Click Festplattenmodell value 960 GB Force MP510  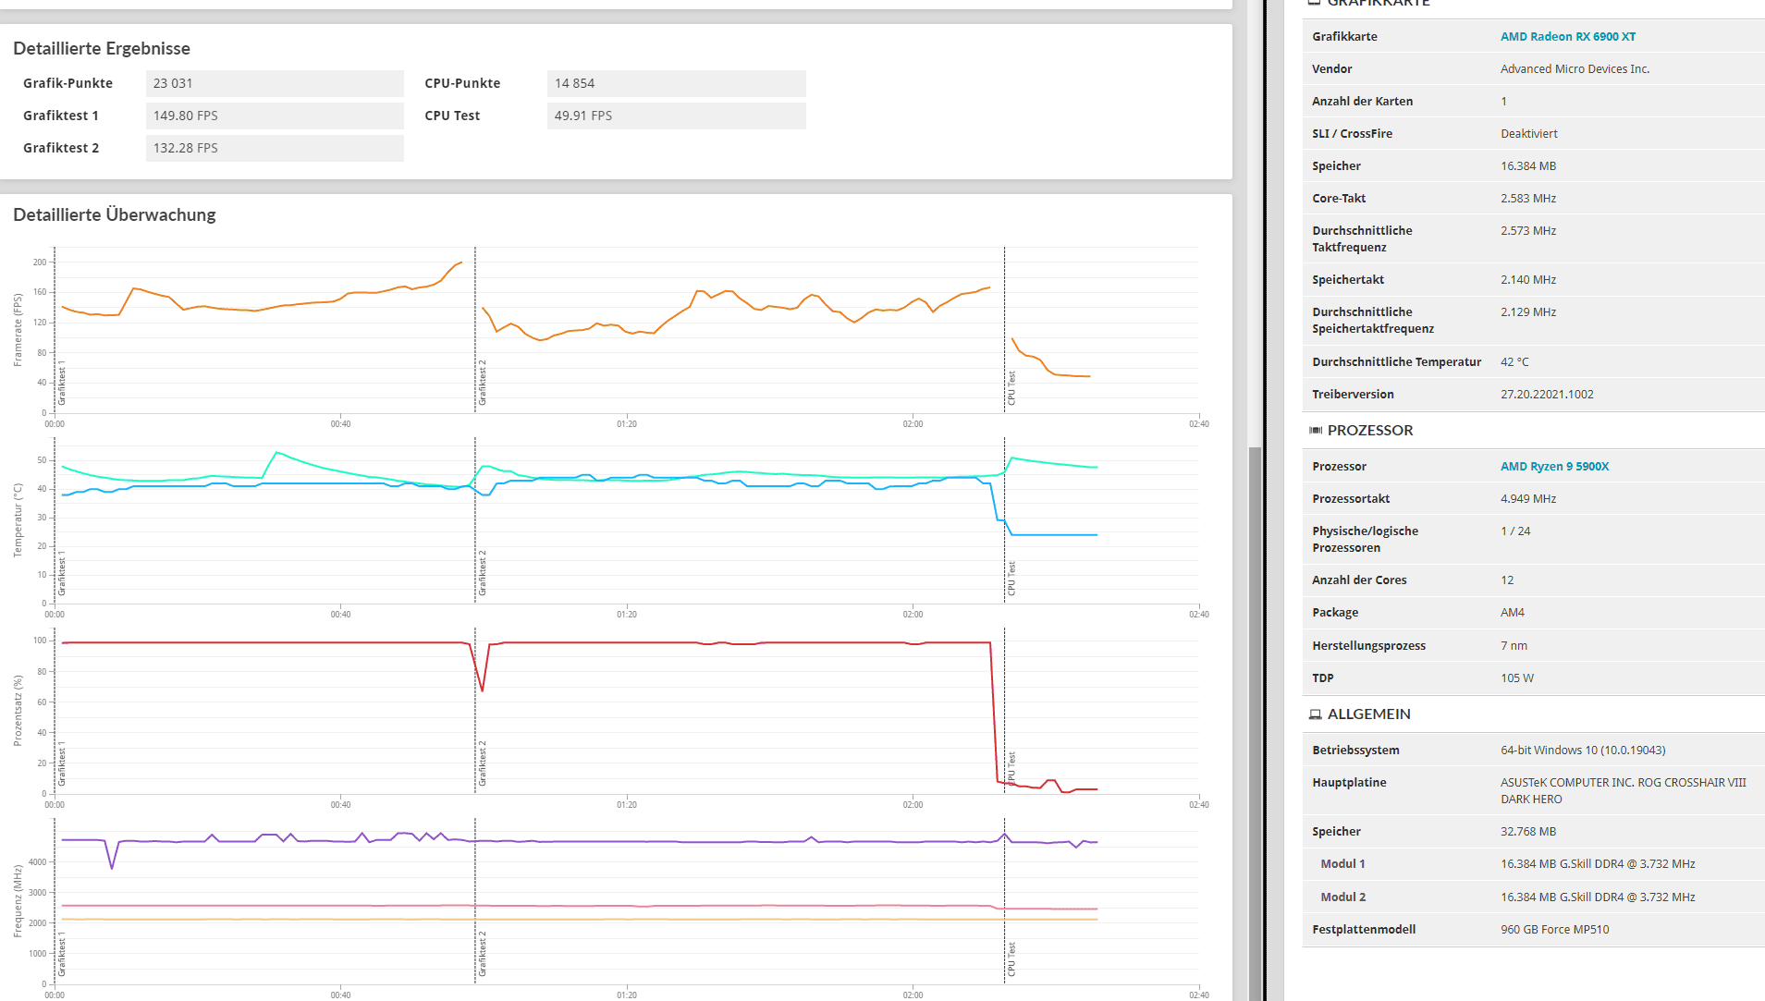1554,930
